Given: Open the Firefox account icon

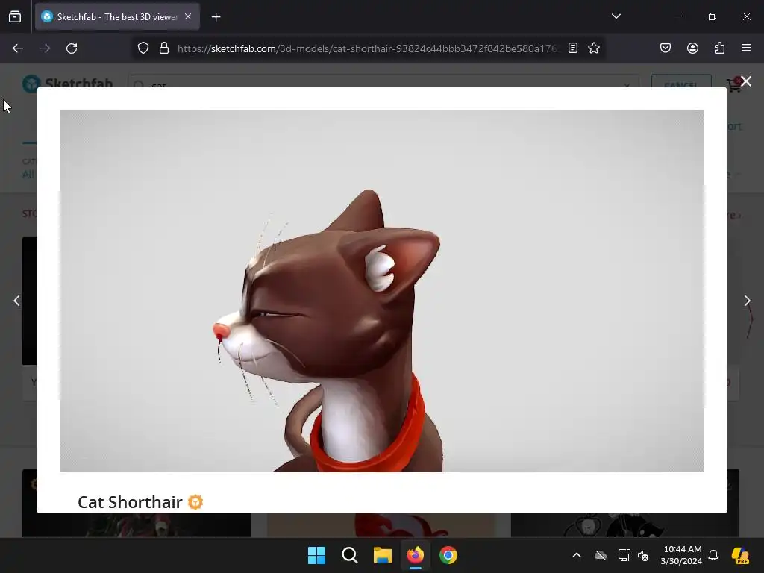Looking at the screenshot, I should pos(692,48).
